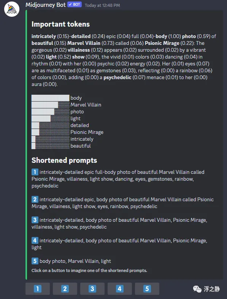Click the number 4 emoji in prompt list

(x=35, y=240)
